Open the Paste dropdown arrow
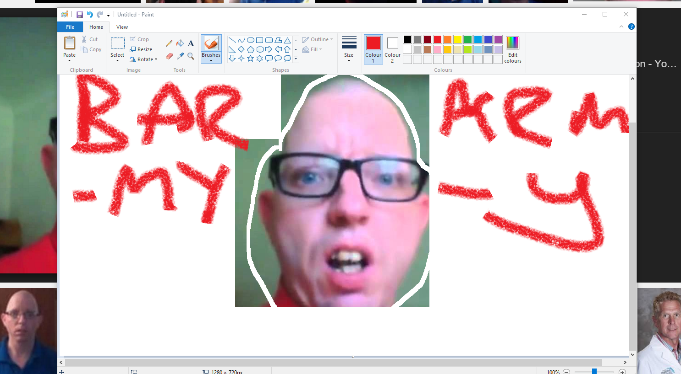Viewport: 681px width, 374px height. (70, 60)
